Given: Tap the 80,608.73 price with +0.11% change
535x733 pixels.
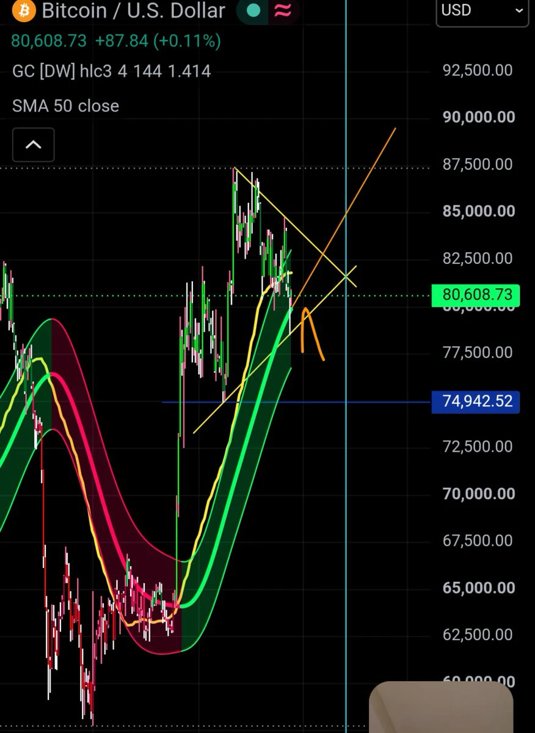Looking at the screenshot, I should 116,42.
